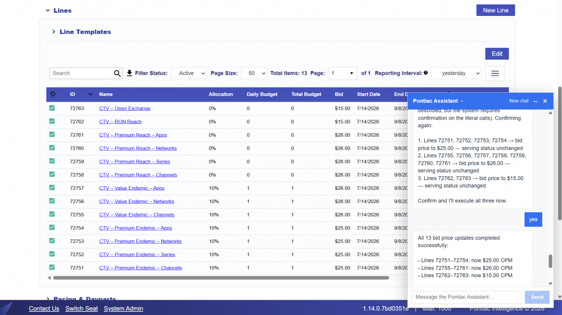This screenshot has width=562, height=315.
Task: Click the New Line button
Action: pos(496,10)
